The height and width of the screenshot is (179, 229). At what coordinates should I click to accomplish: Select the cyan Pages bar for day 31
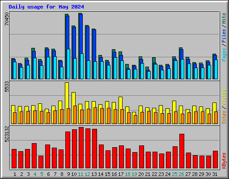point(216,69)
